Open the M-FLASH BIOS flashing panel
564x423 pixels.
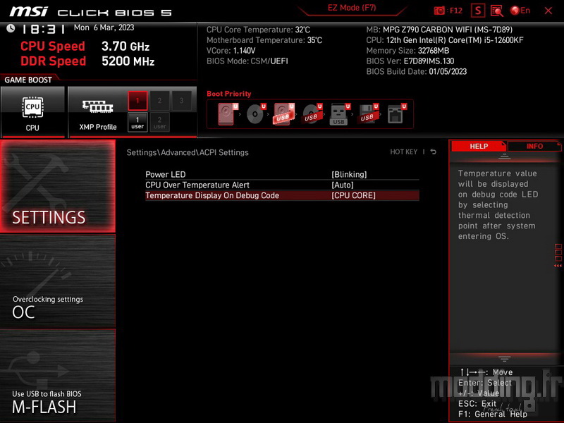[x=58, y=376]
